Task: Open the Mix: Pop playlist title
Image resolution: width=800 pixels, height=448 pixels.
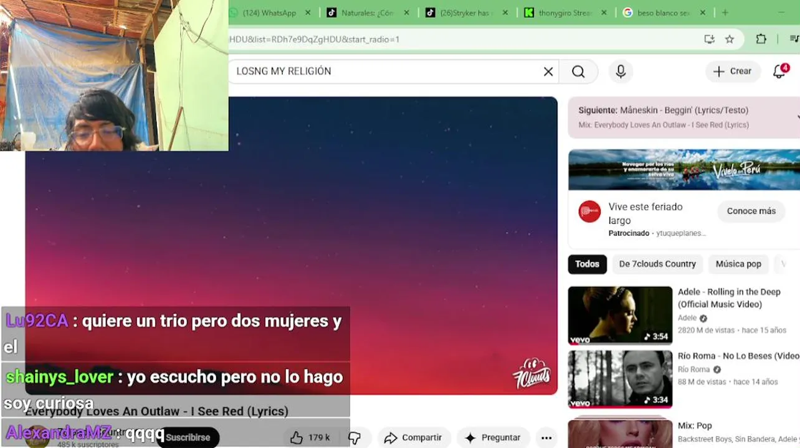Action: [695, 426]
